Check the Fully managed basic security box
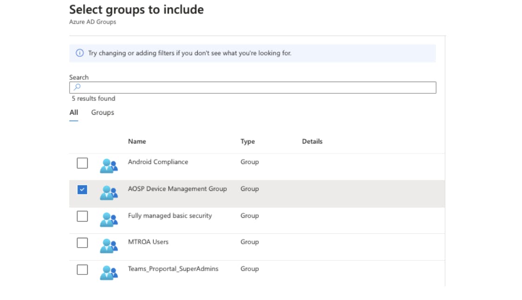Image resolution: width=522 pixels, height=300 pixels. (x=82, y=216)
